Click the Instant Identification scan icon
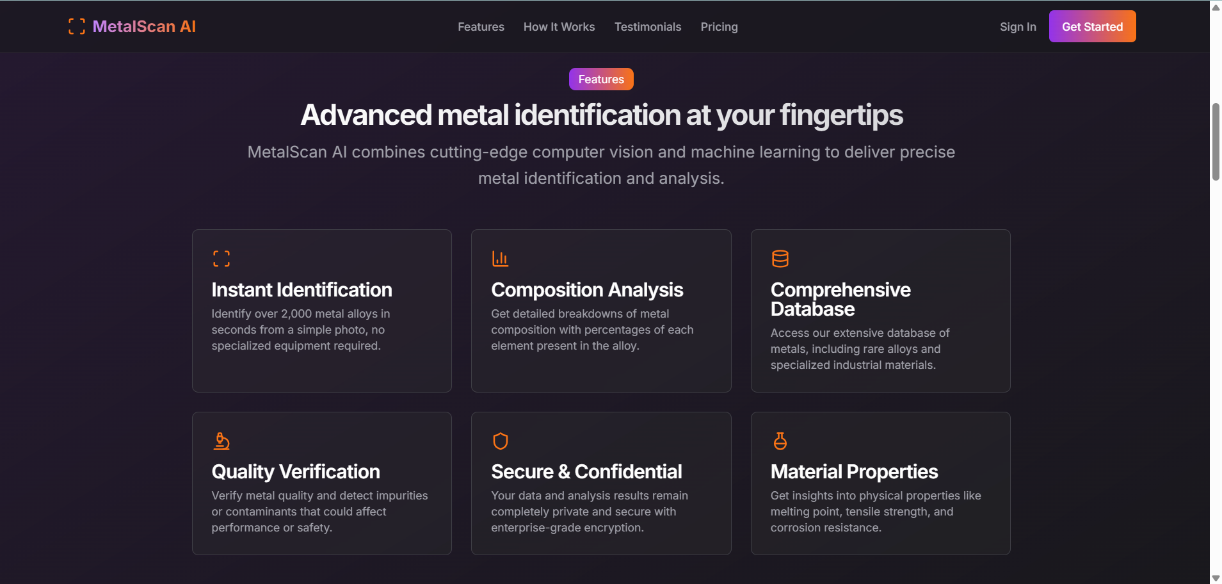This screenshot has height=584, width=1222. [x=221, y=259]
